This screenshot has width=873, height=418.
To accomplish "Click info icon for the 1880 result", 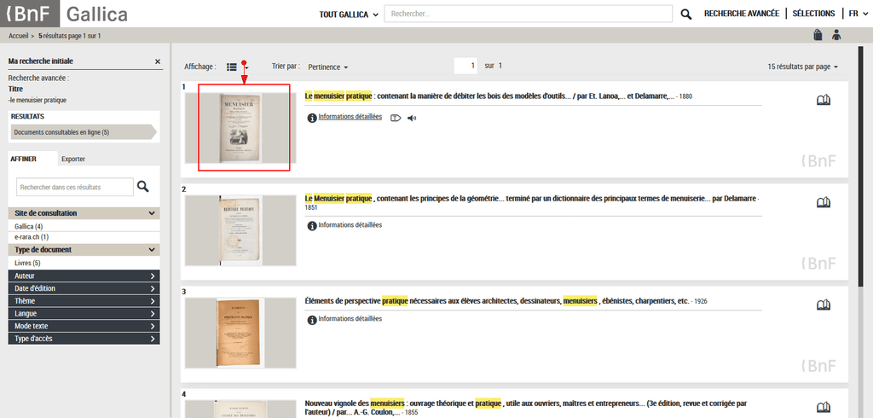I will click(x=312, y=118).
